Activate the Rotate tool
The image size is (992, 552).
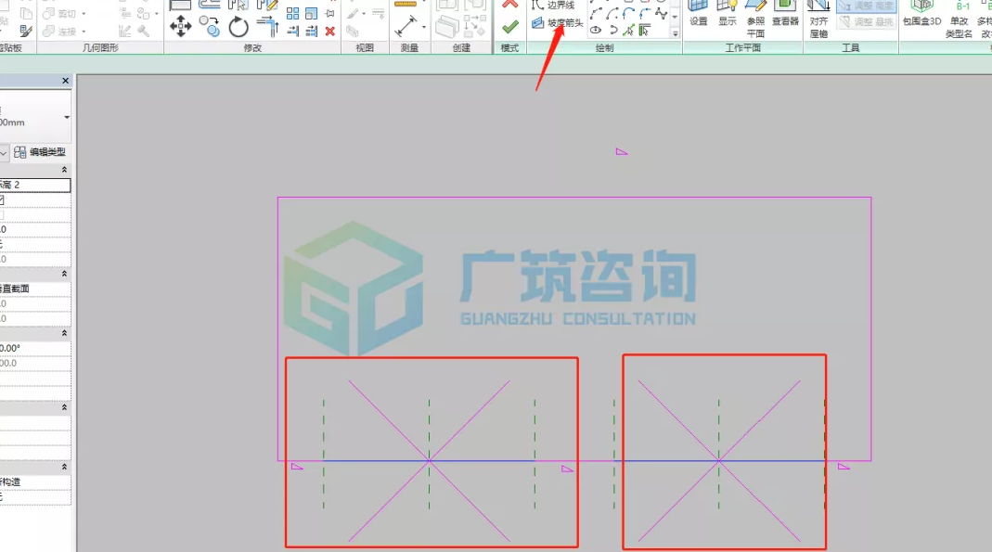click(238, 27)
